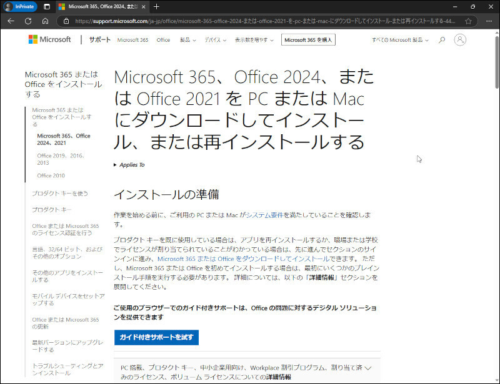500x384 pixels.
Task: Click the ガイド付きサポートを試す button
Action: (156, 337)
